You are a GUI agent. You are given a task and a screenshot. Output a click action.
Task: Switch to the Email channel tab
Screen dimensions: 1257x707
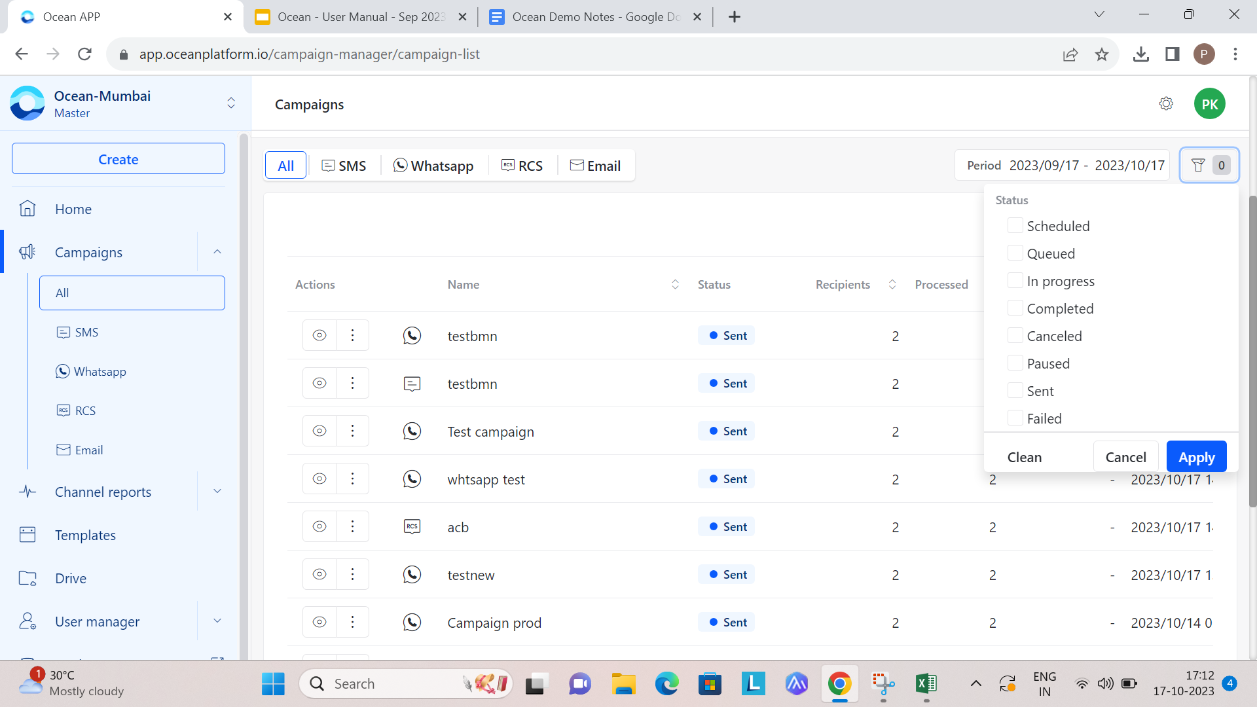(595, 166)
